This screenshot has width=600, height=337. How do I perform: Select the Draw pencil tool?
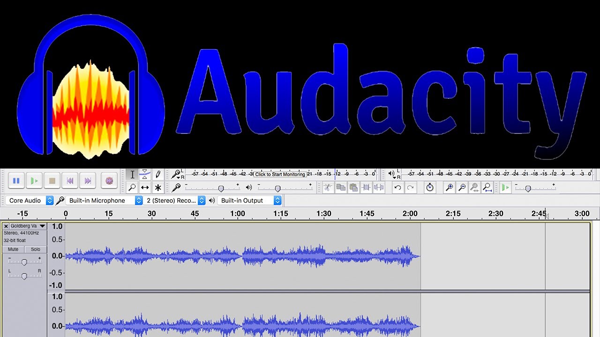pyautogui.click(x=158, y=175)
